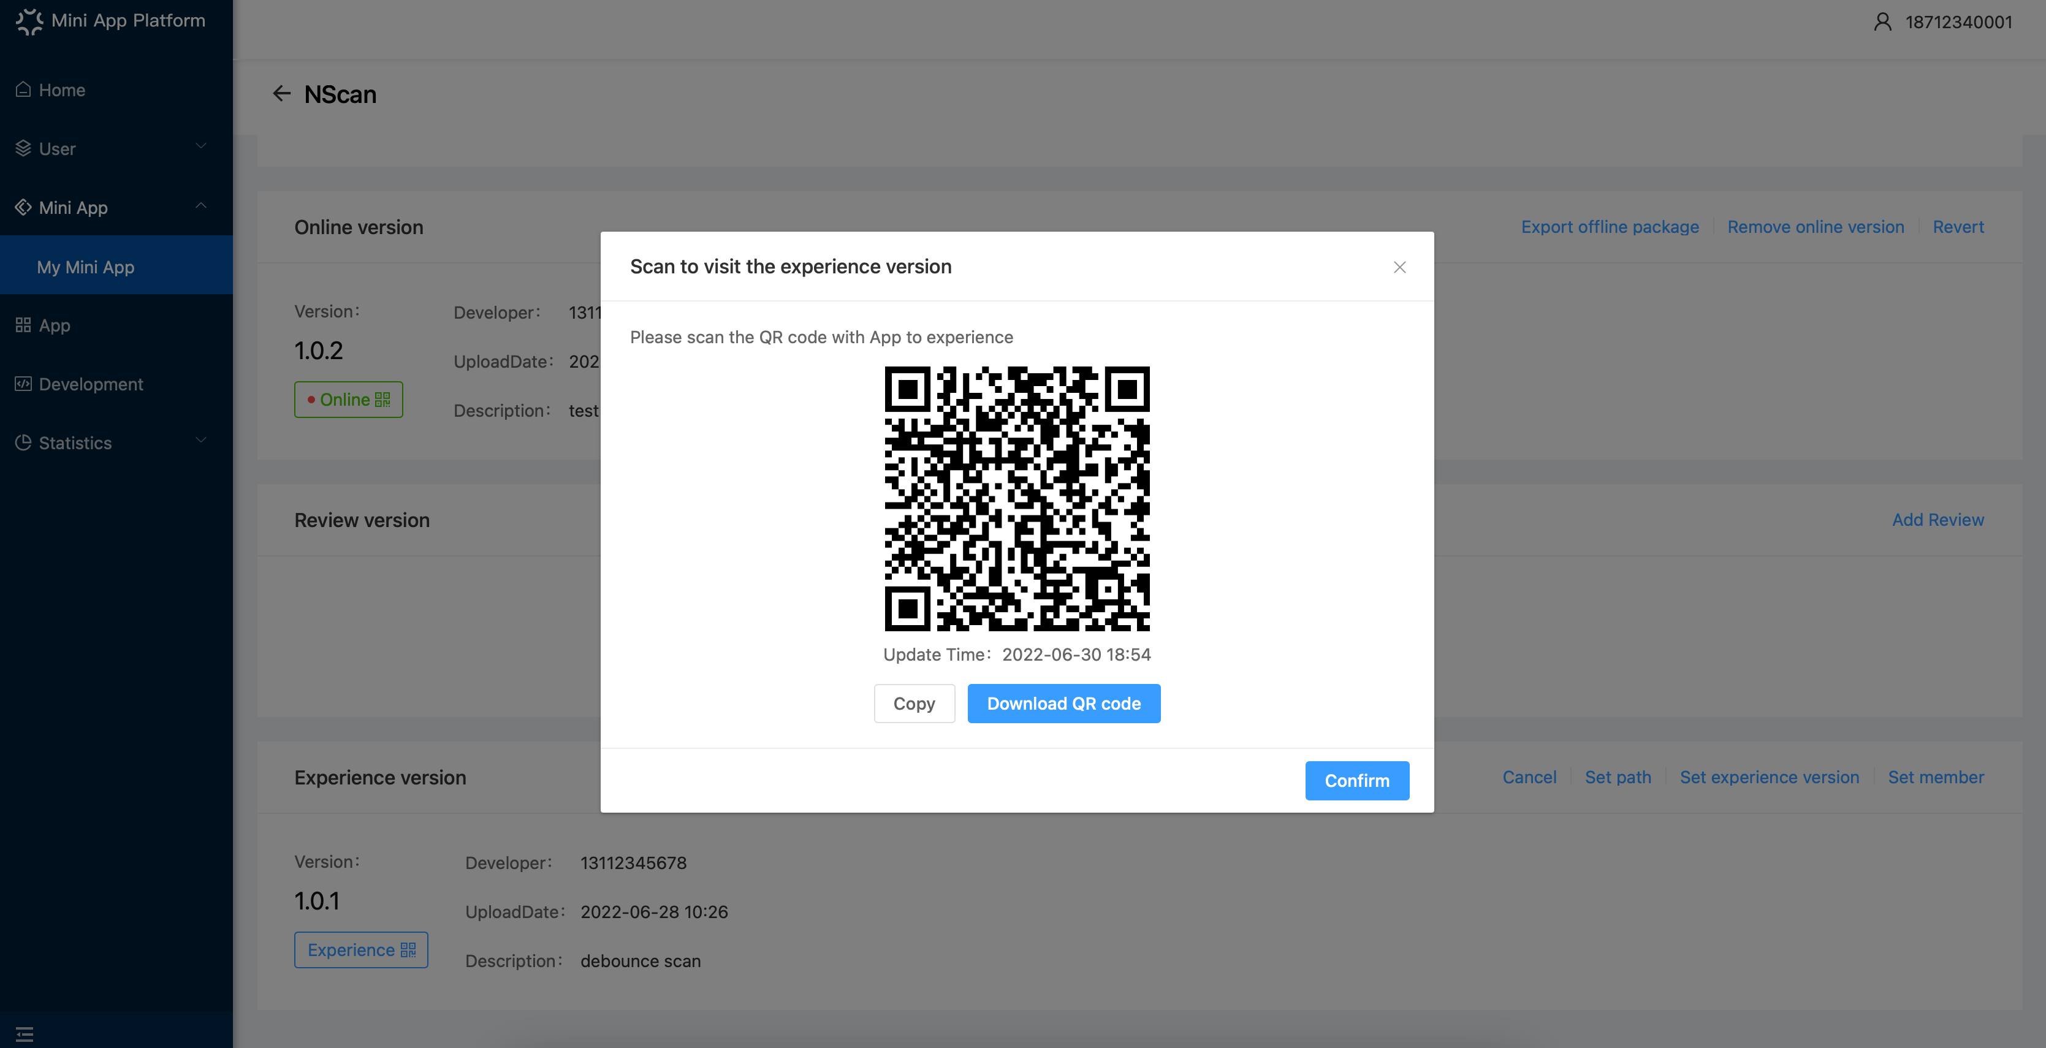
Task: Click Set experience version link
Action: [x=1770, y=777]
